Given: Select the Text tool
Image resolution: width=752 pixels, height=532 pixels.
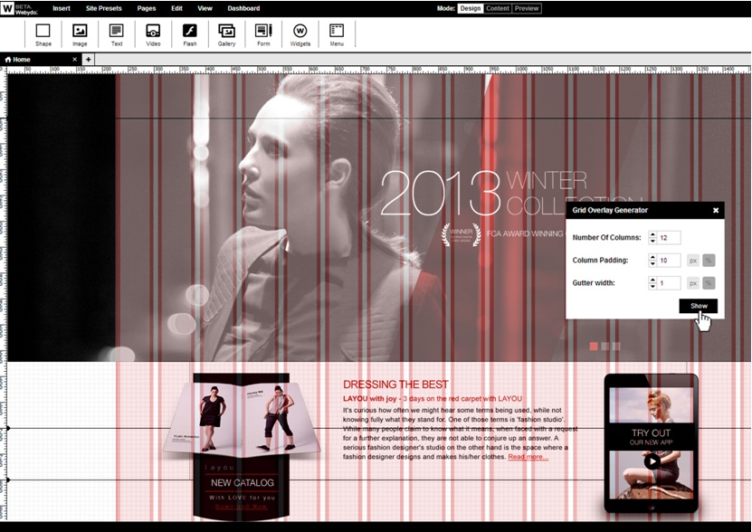Looking at the screenshot, I should pyautogui.click(x=116, y=33).
